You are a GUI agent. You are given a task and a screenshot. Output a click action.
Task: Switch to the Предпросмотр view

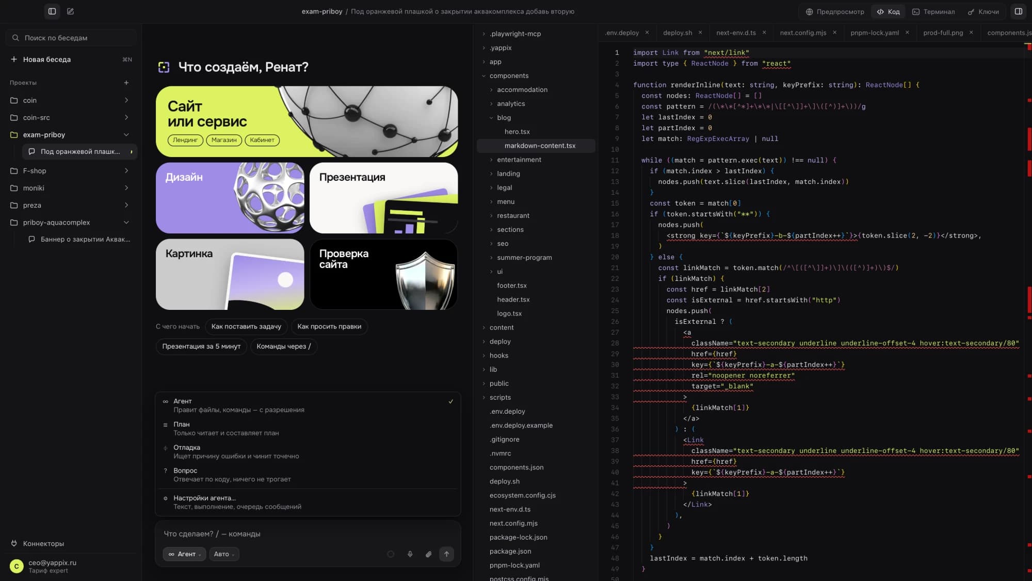point(835,11)
